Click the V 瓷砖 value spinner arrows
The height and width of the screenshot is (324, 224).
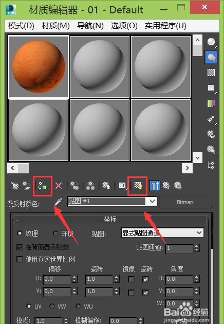coord(117,292)
